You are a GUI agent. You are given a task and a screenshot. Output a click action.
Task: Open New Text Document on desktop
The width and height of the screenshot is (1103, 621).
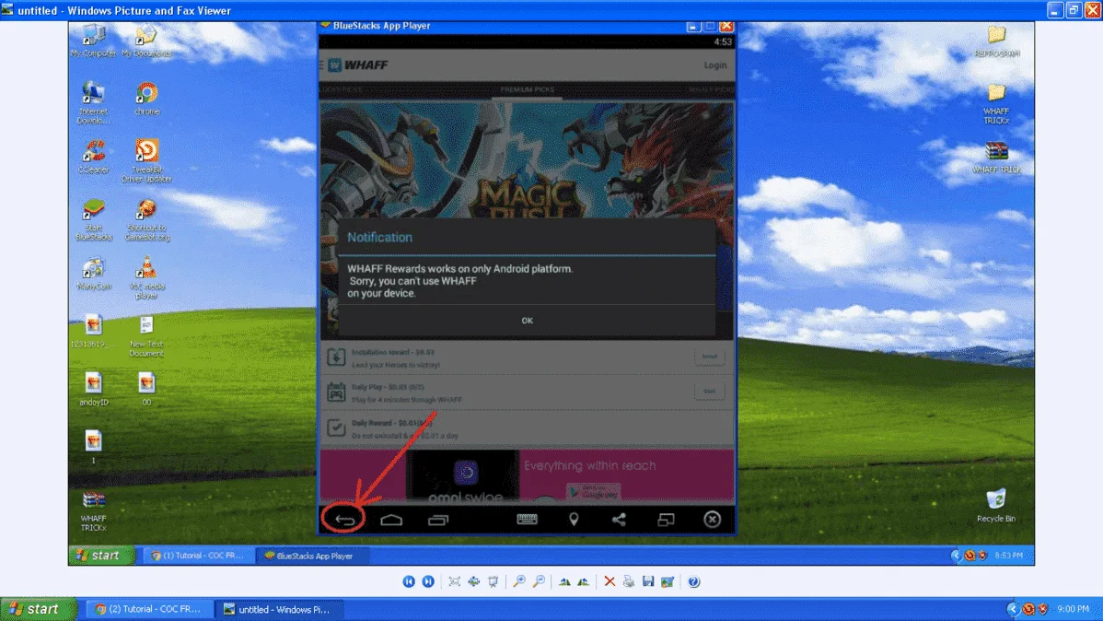[146, 336]
